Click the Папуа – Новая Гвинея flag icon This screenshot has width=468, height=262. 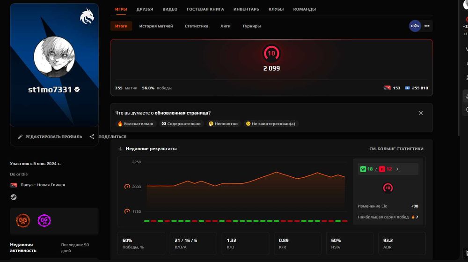pyautogui.click(x=14, y=185)
